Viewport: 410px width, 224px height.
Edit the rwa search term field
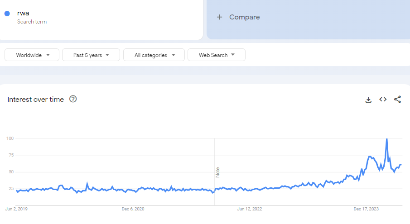tap(23, 13)
